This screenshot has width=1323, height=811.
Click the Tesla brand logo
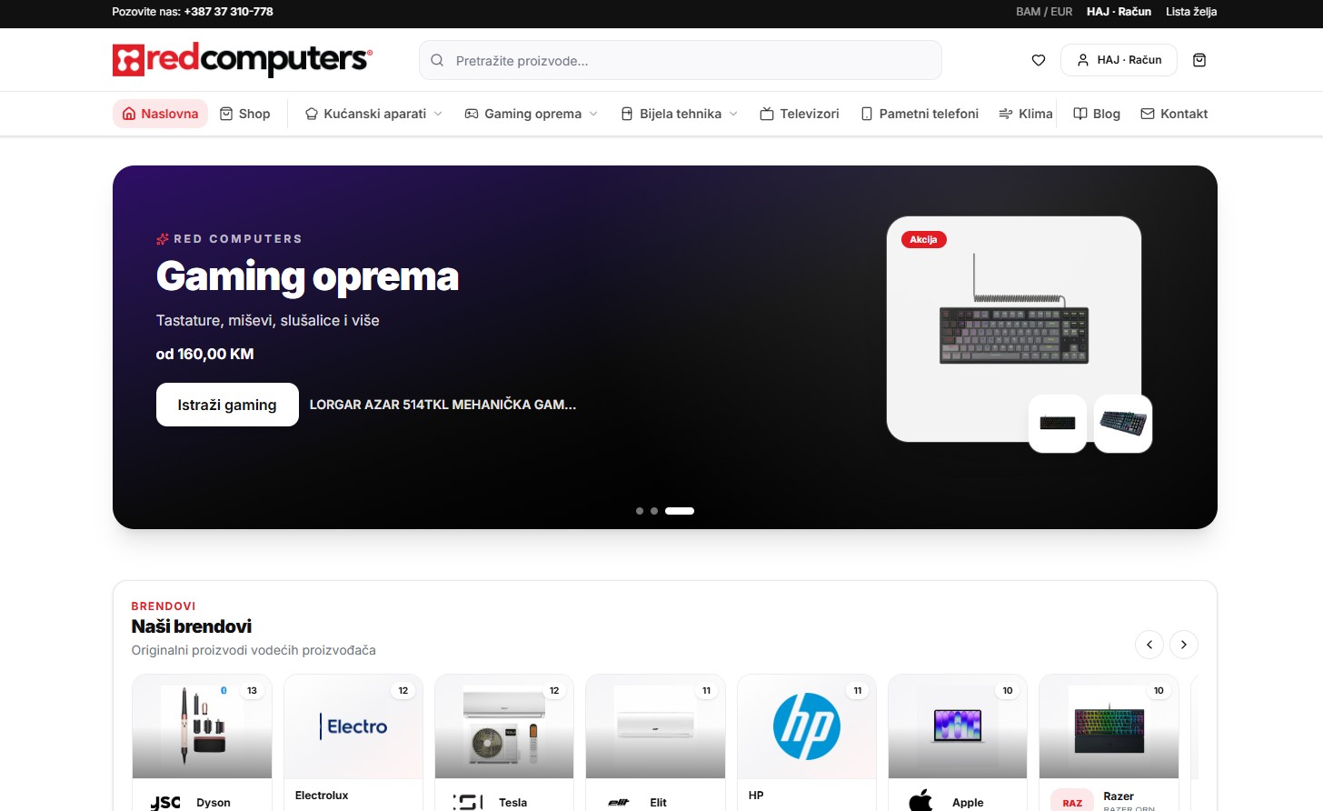pyautogui.click(x=467, y=802)
